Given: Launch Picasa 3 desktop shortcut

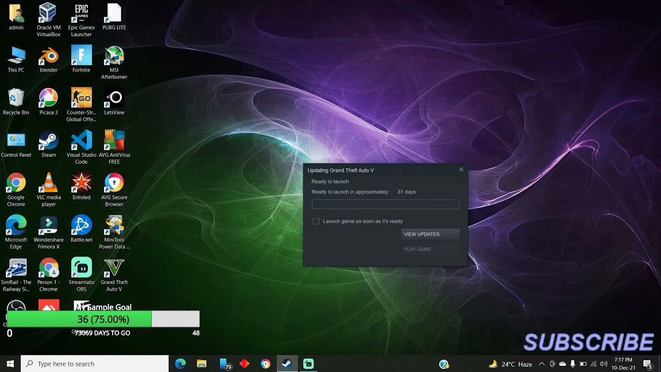Looking at the screenshot, I should click(x=49, y=102).
